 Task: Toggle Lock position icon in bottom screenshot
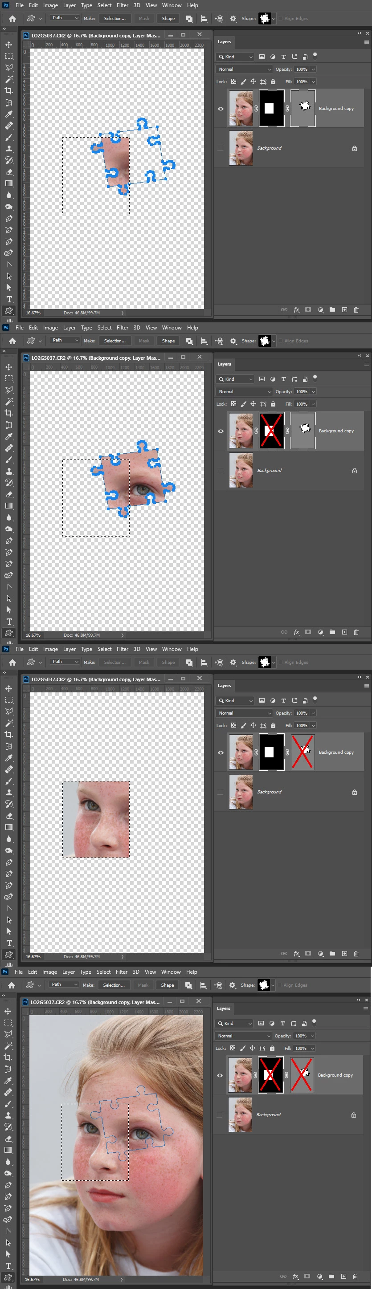[252, 1048]
